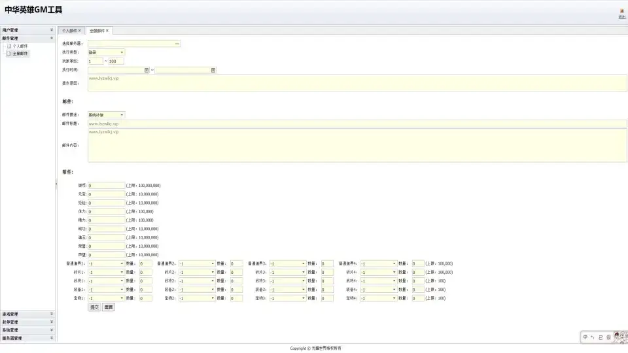Click the 邮件标题 input field
The height and width of the screenshot is (353, 628).
point(357,124)
